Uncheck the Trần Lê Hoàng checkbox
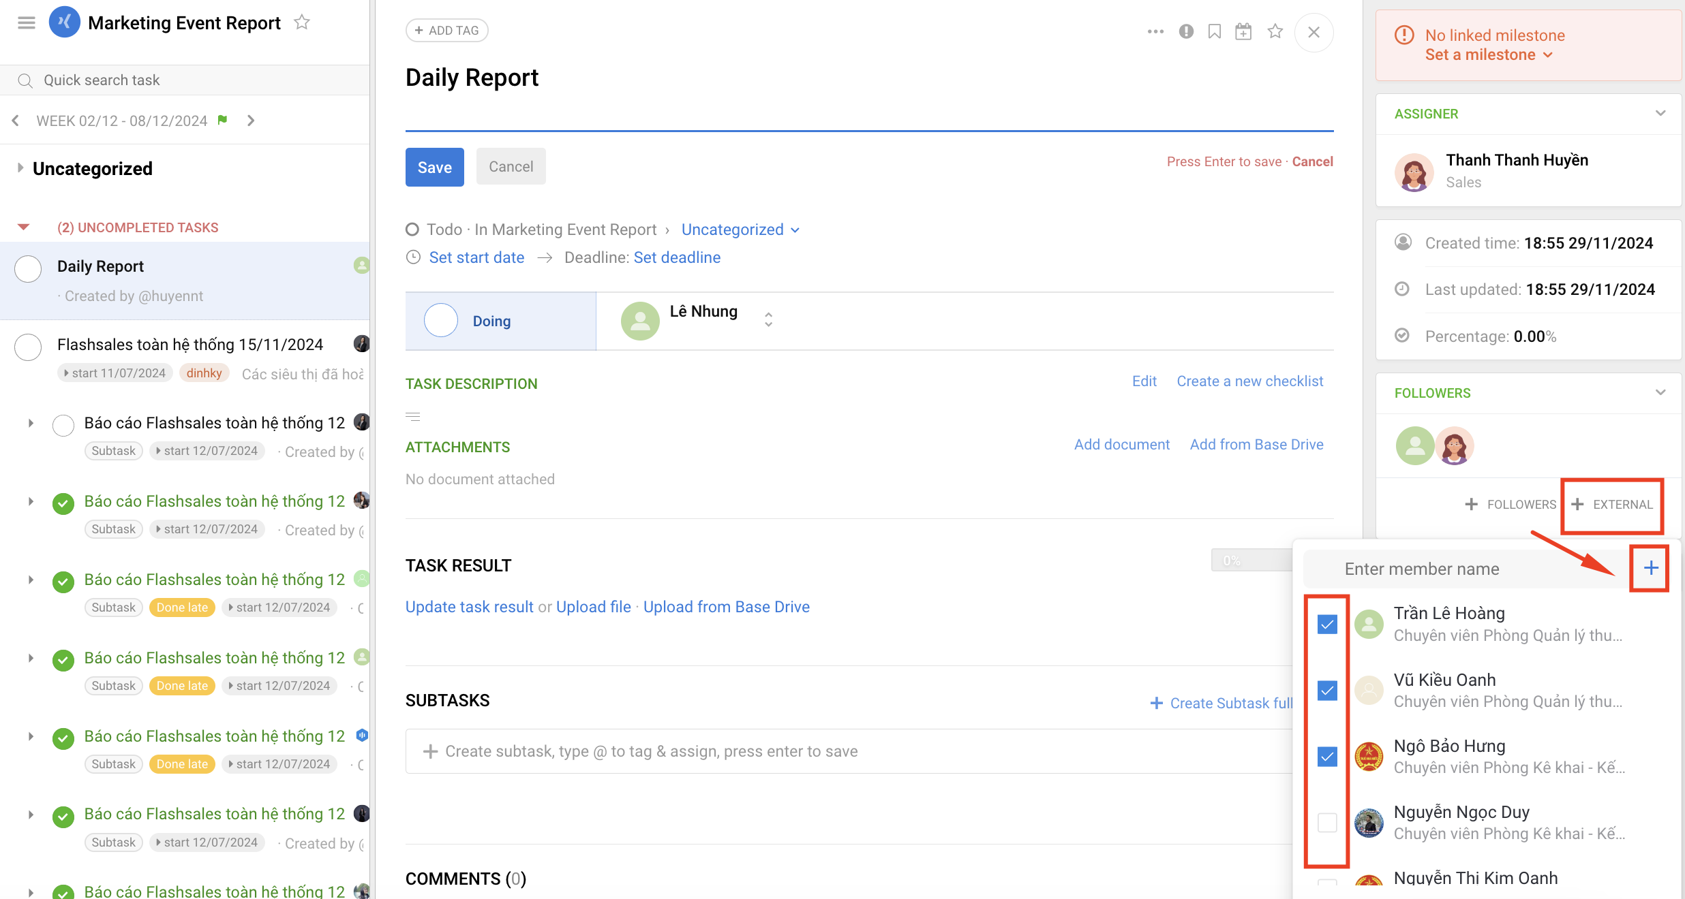1685x899 pixels. click(x=1326, y=624)
